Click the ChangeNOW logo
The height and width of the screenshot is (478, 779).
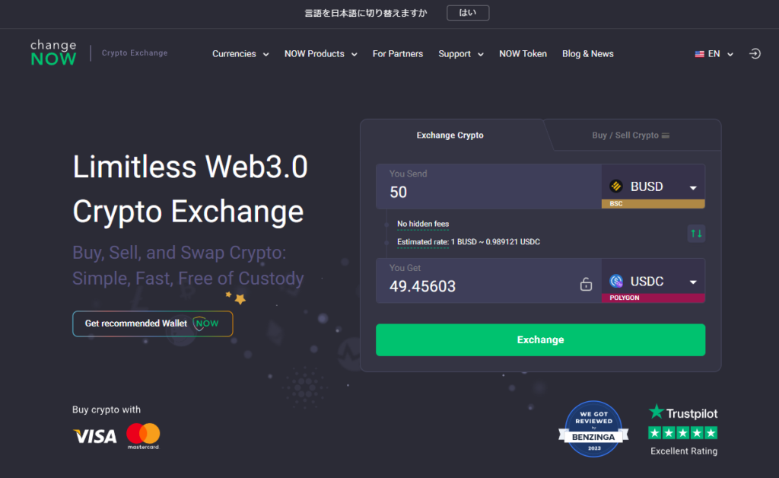(x=53, y=53)
